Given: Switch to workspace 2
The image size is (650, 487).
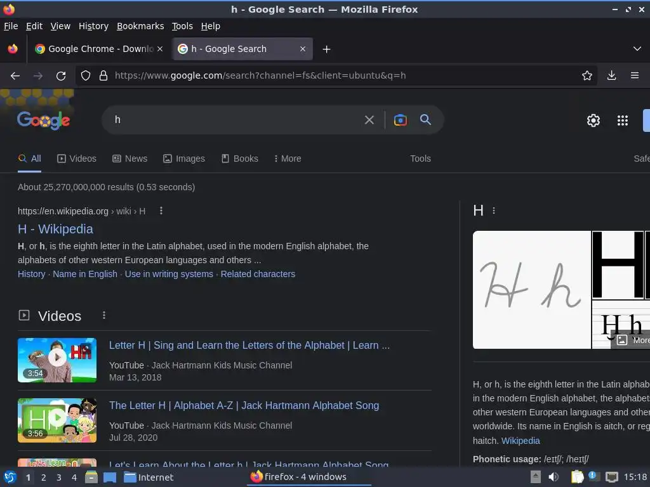Looking at the screenshot, I should (44, 477).
